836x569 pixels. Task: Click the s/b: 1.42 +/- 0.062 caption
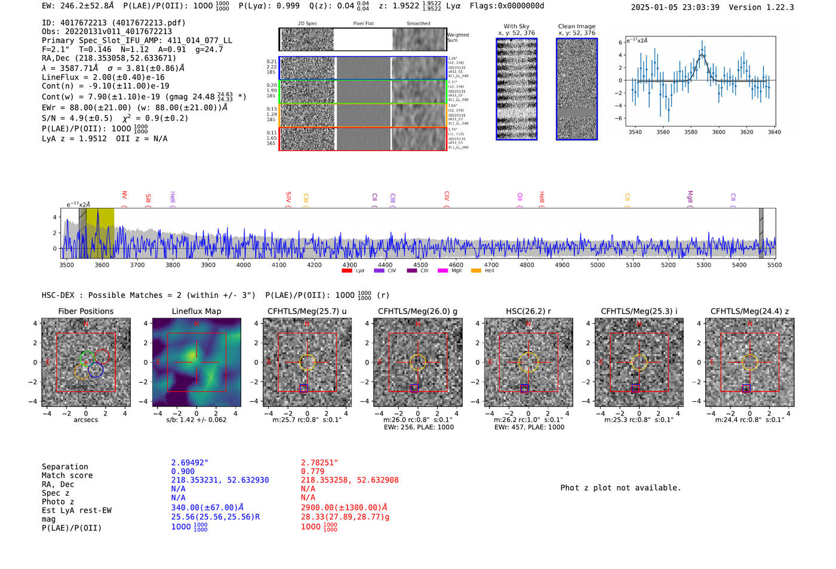196,420
